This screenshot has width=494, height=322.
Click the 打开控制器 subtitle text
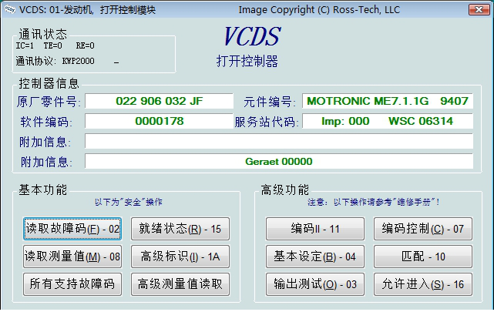(247, 61)
